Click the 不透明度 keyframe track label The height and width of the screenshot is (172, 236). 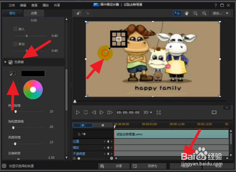79,154
